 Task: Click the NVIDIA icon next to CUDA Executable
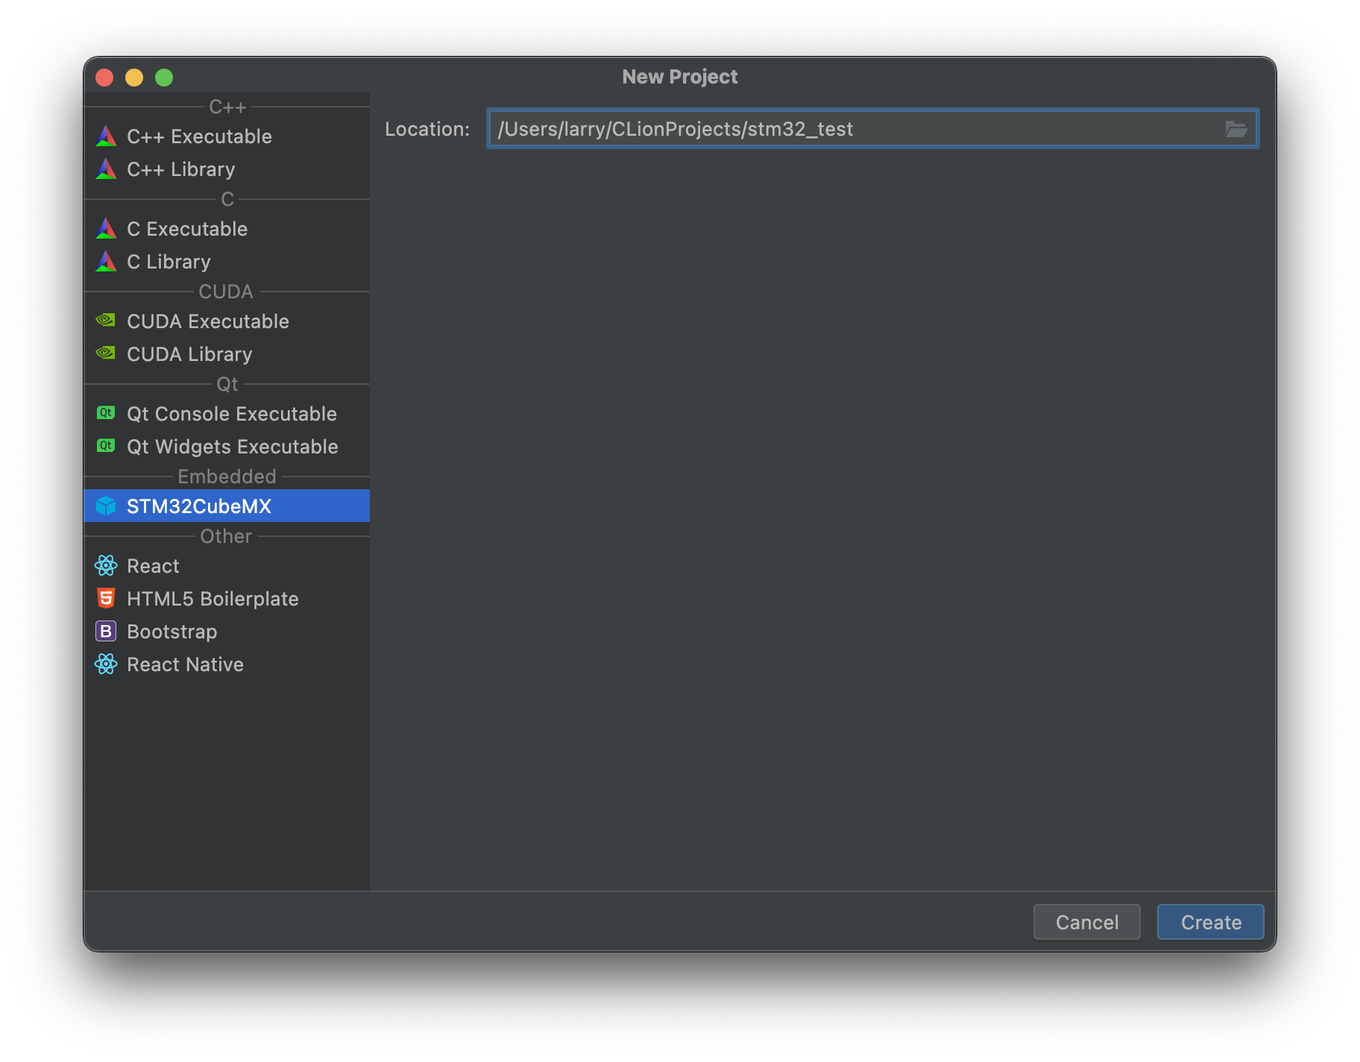pos(106,320)
